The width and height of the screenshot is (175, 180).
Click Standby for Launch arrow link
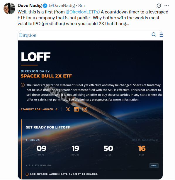click(x=39, y=109)
